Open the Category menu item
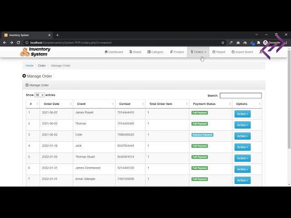This screenshot has height=218, width=291. pyautogui.click(x=156, y=52)
